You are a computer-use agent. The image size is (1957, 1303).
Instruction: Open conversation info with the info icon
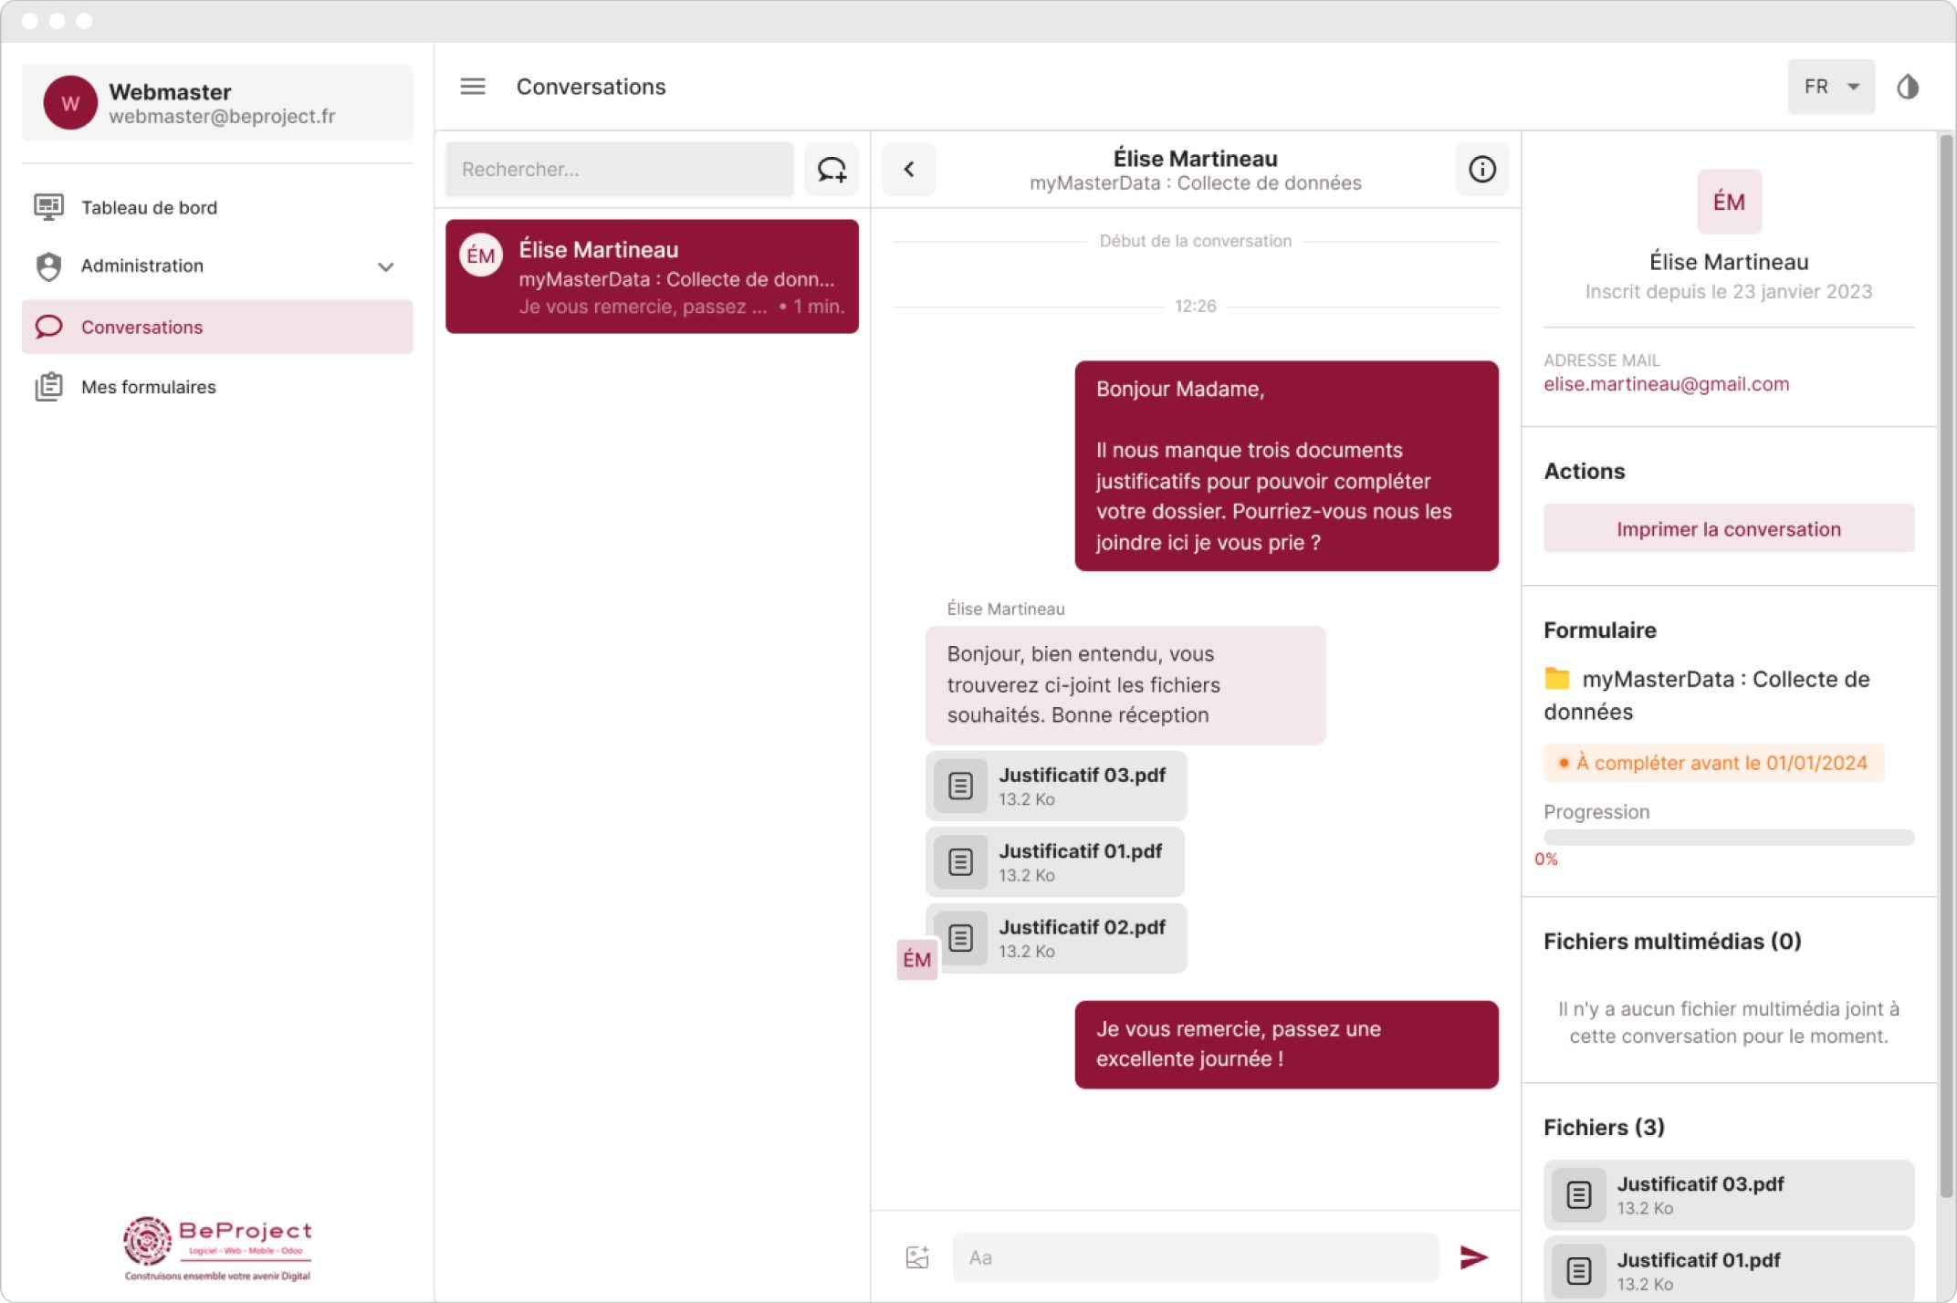pos(1481,169)
